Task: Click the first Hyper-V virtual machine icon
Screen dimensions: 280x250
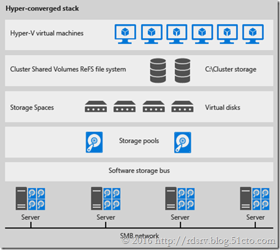Action: (x=125, y=34)
